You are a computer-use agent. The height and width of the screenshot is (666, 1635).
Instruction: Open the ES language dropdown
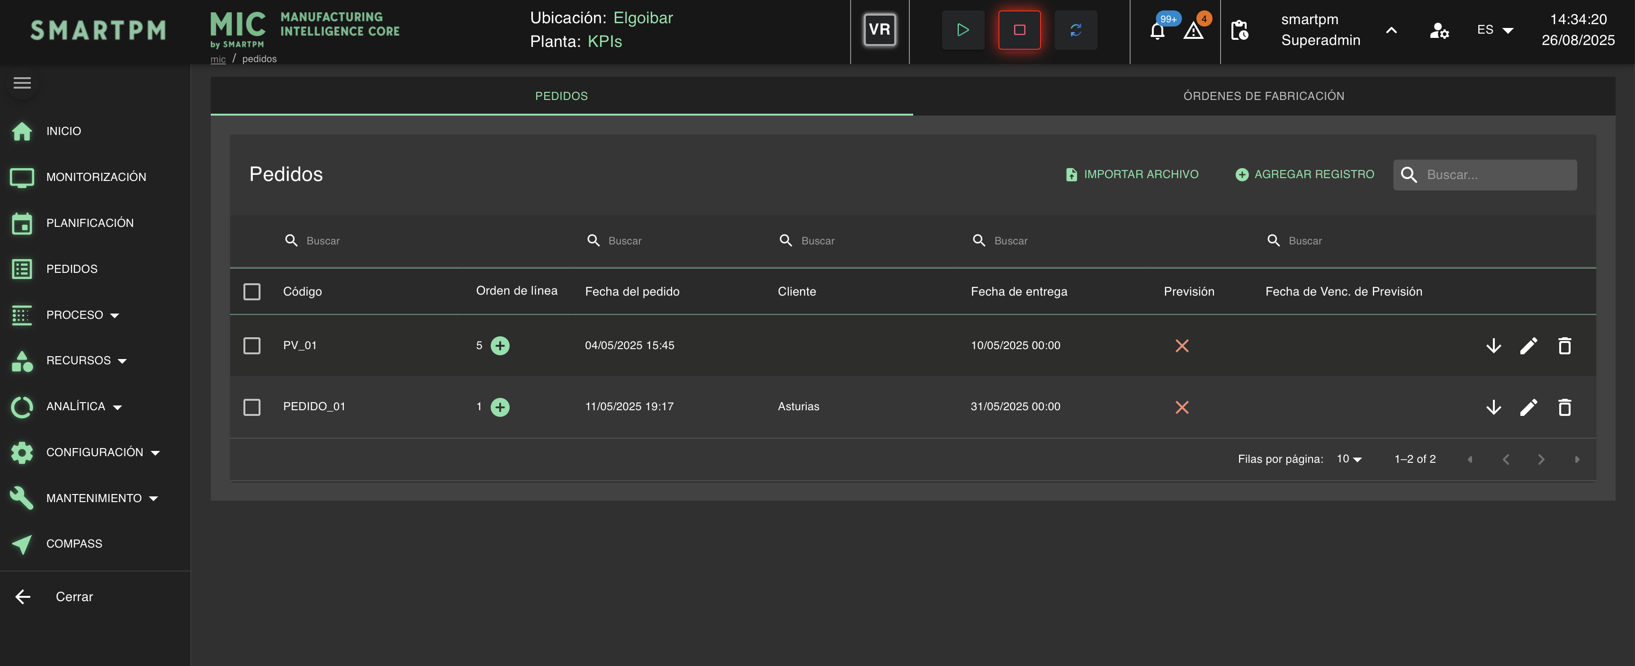[x=1495, y=30]
